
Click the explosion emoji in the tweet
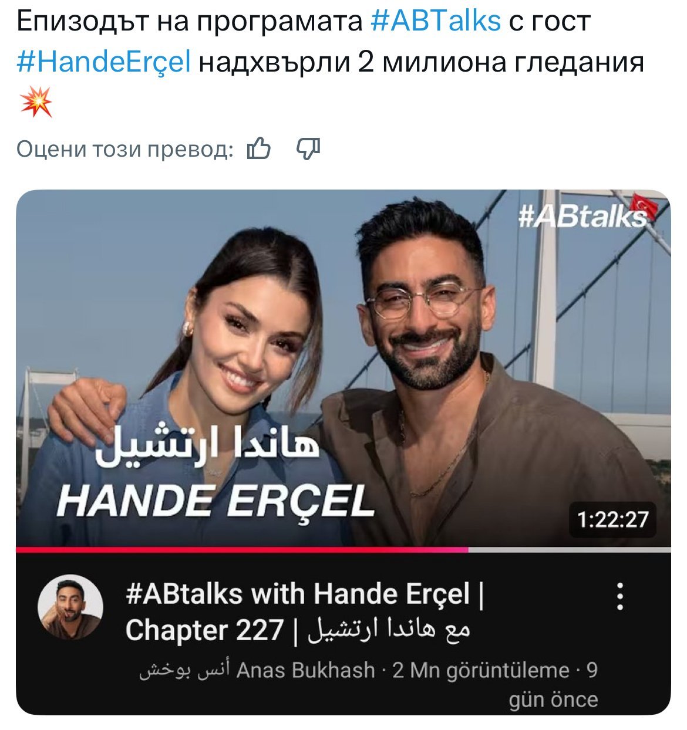tap(36, 102)
